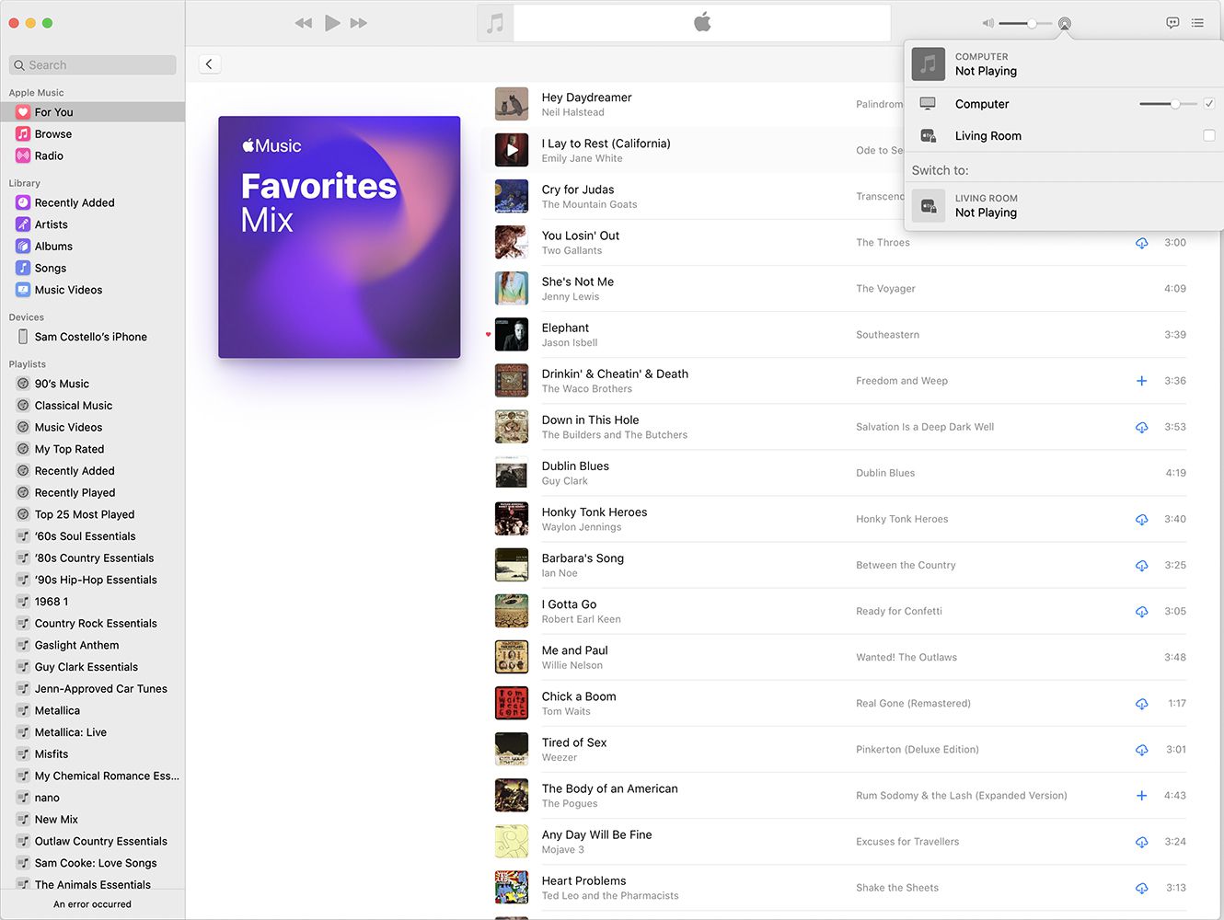Uncheck the Computer output checkbox
This screenshot has height=920, width=1224.
pyautogui.click(x=1209, y=104)
